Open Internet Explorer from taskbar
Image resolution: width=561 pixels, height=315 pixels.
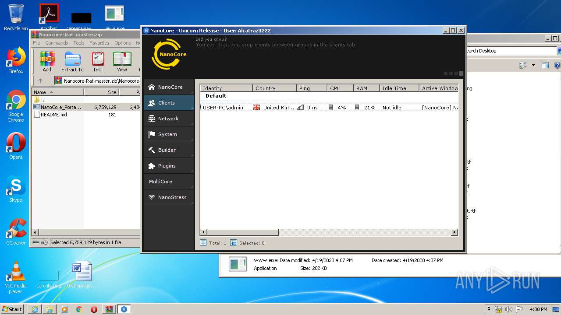35,309
